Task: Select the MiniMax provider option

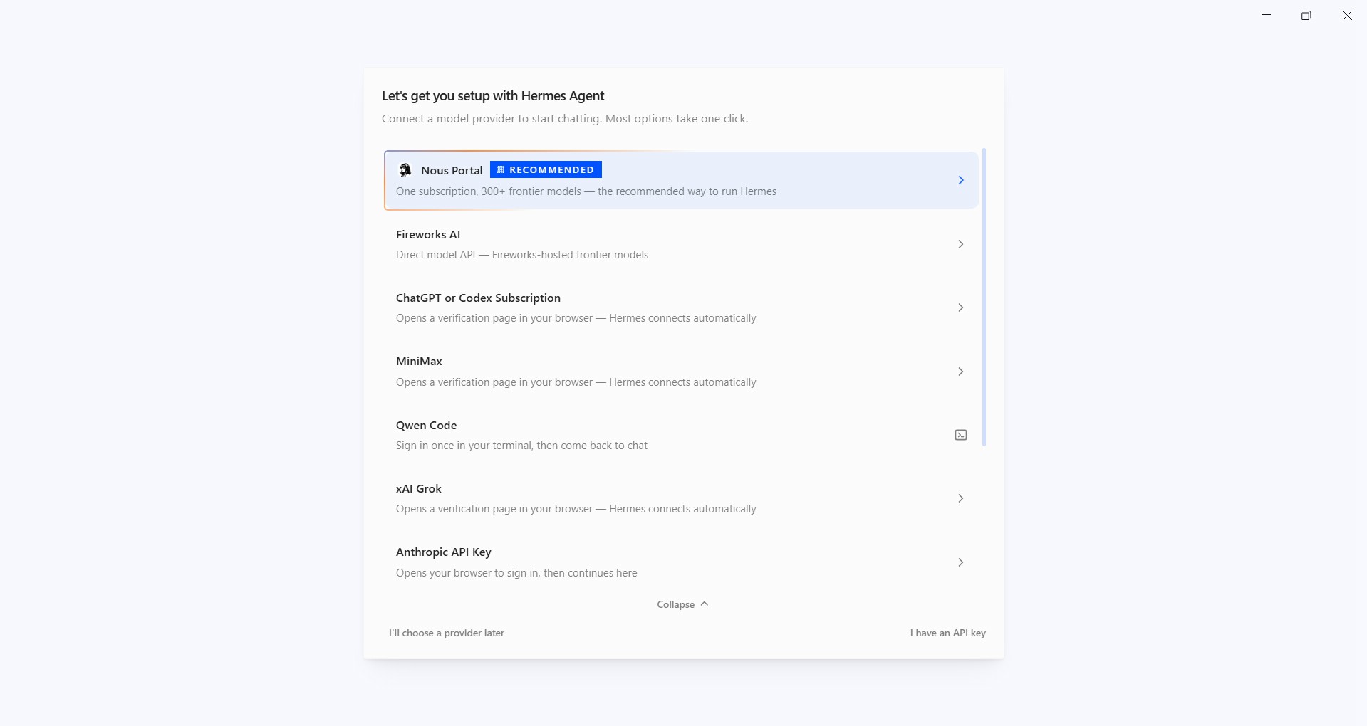Action: point(681,372)
